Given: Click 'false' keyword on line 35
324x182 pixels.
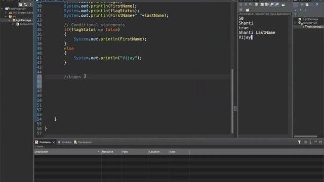Looking at the screenshot, I should click(x=111, y=30).
